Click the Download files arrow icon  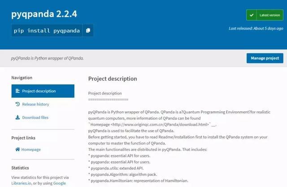point(17,117)
